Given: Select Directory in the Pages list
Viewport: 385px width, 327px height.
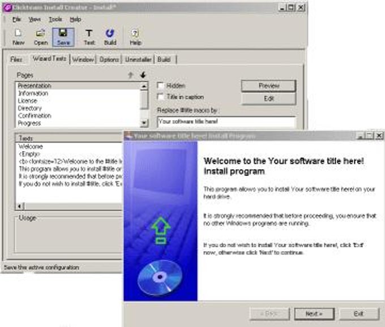Looking at the screenshot, I should (x=78, y=108).
